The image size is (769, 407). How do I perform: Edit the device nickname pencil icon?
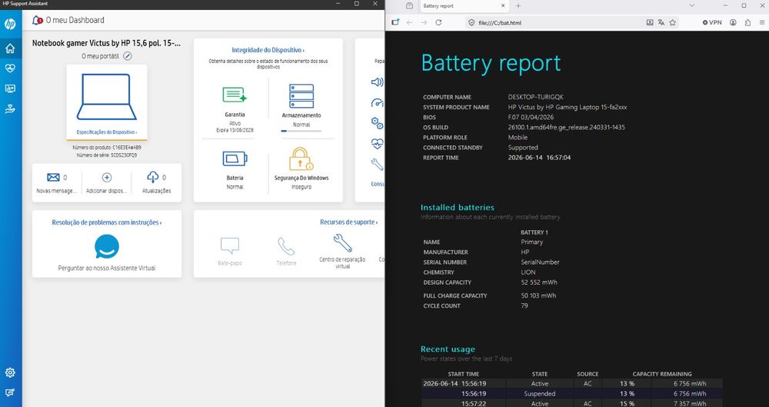[x=128, y=56]
